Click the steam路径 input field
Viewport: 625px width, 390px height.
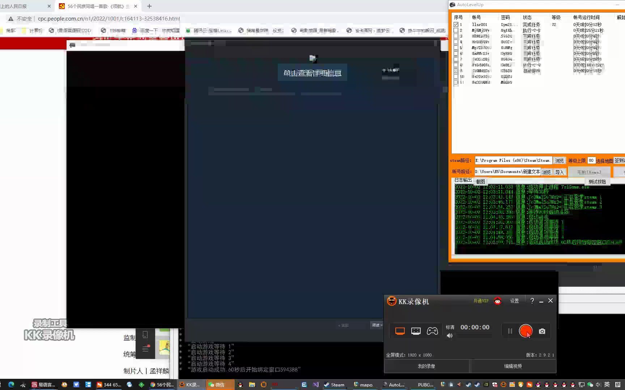[x=513, y=160]
